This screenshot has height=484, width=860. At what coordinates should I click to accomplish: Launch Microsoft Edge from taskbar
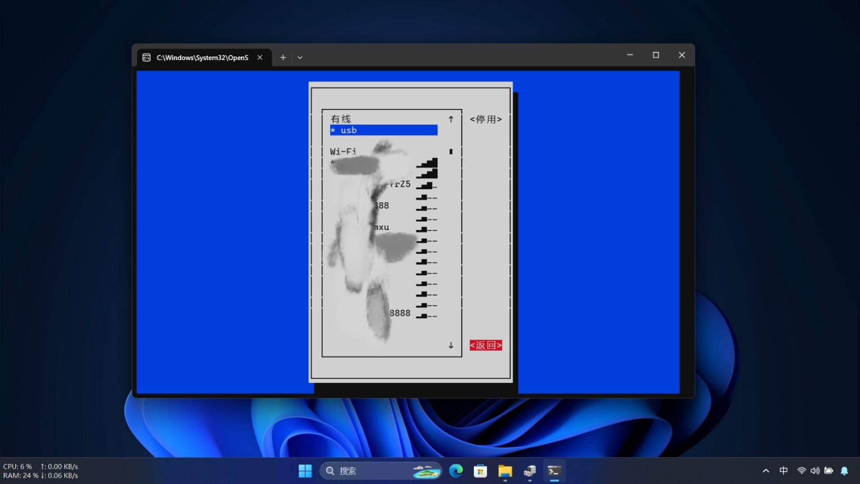pyautogui.click(x=456, y=471)
